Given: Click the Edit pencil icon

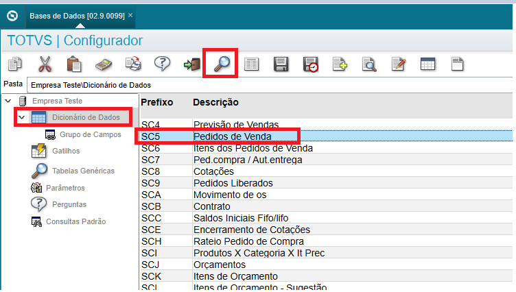Looking at the screenshot, I should tap(399, 64).
